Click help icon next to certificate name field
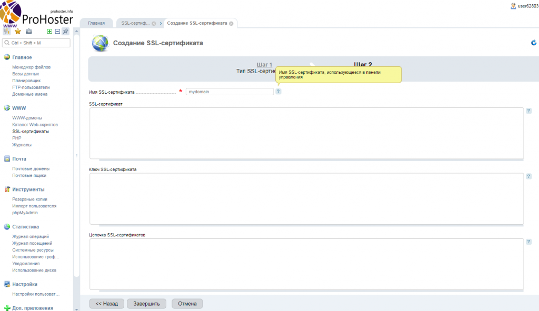 click(278, 92)
